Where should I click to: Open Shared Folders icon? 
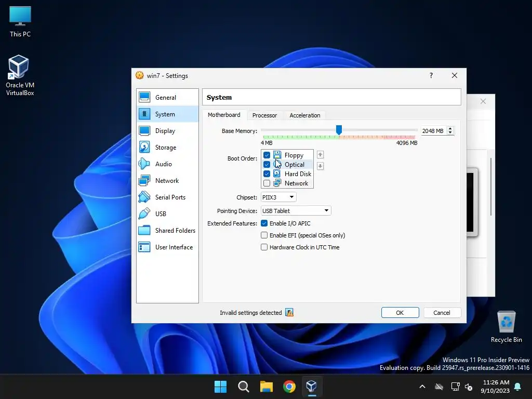[x=144, y=230]
